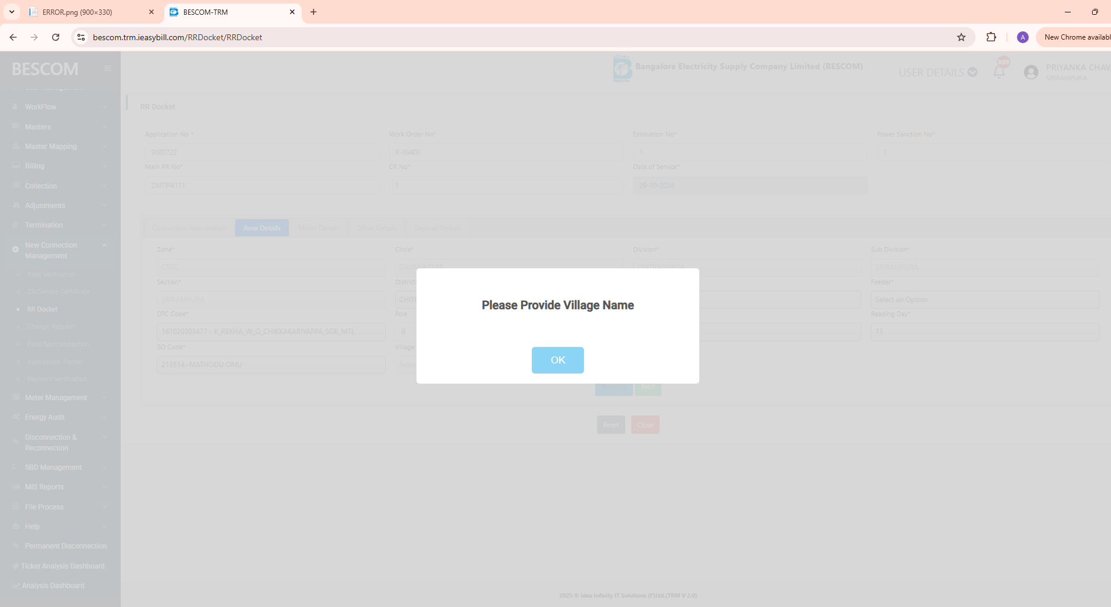Click the Collection sidebar icon
Screen dimensions: 1111x607
15,186
